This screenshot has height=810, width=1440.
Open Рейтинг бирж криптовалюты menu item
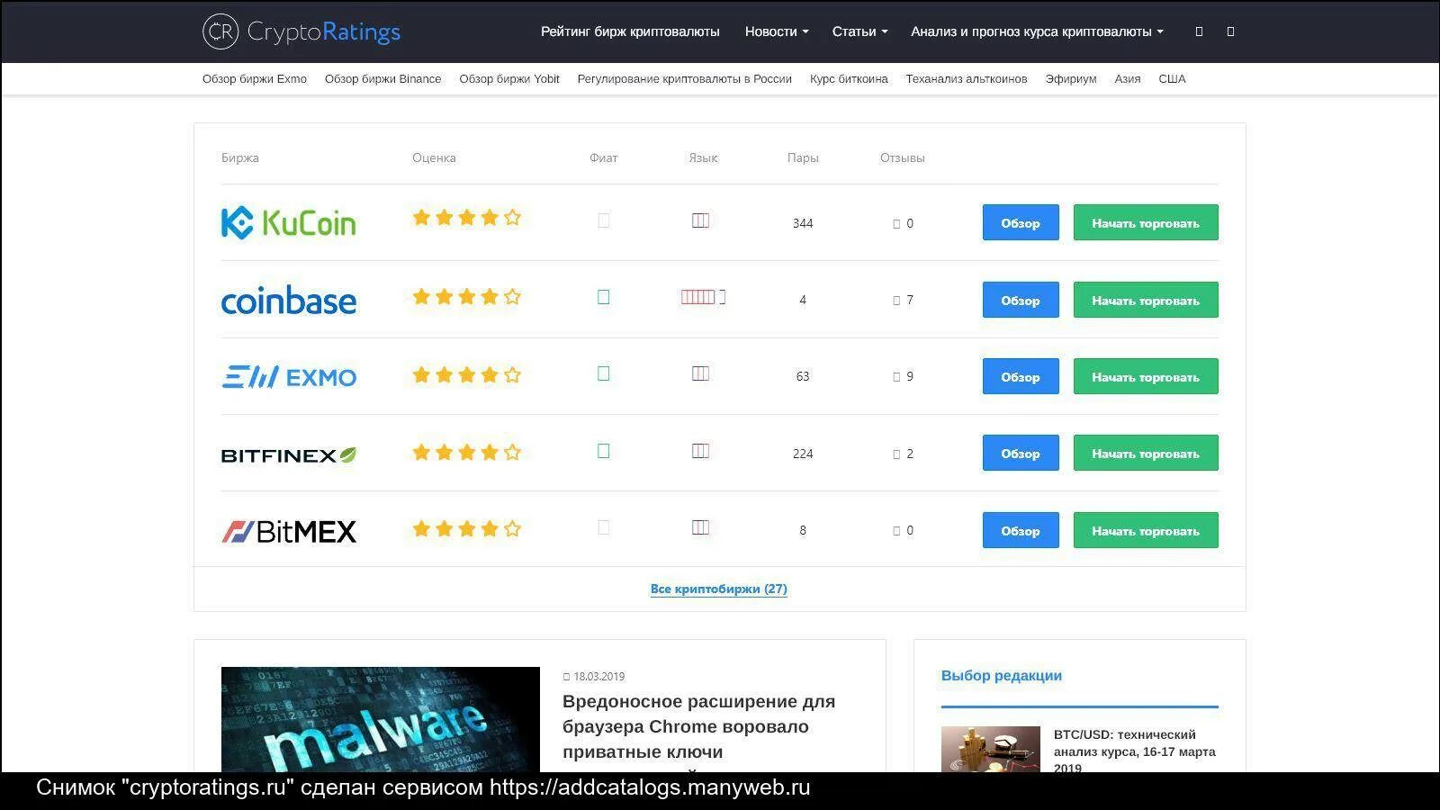(x=630, y=31)
